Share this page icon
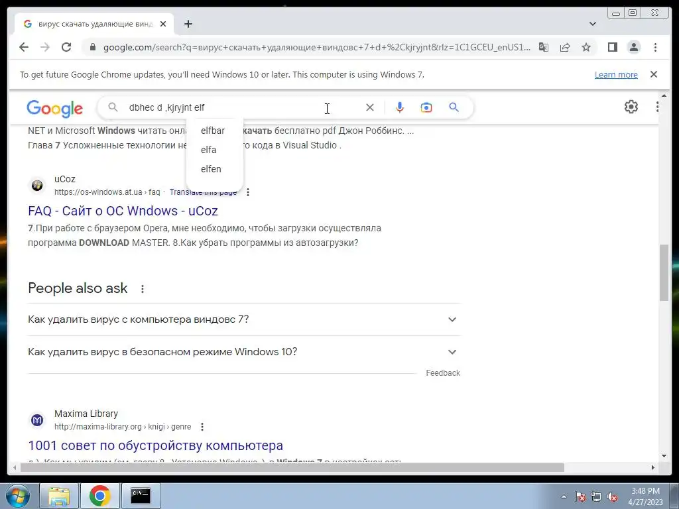This screenshot has width=679, height=509. 565,47
